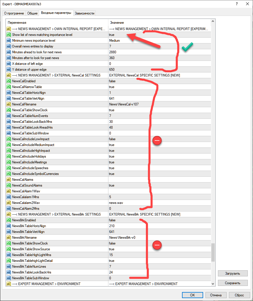Click the string icon beside NewsCalFilename
The height and width of the screenshot is (301, 253).
pos(8,104)
